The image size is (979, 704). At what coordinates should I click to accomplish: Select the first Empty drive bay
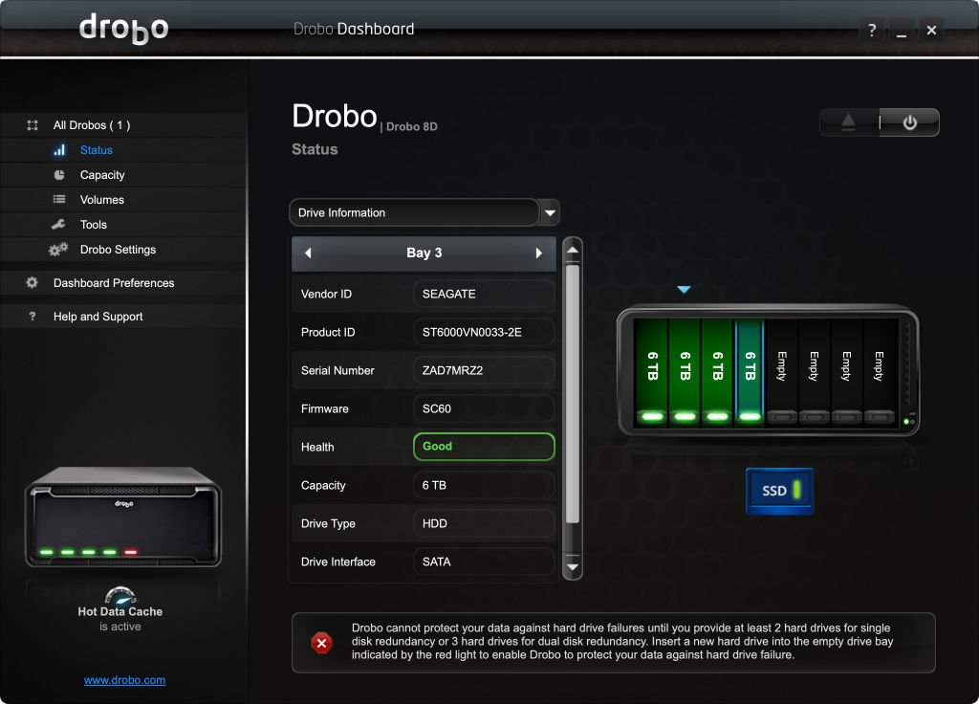click(x=782, y=373)
